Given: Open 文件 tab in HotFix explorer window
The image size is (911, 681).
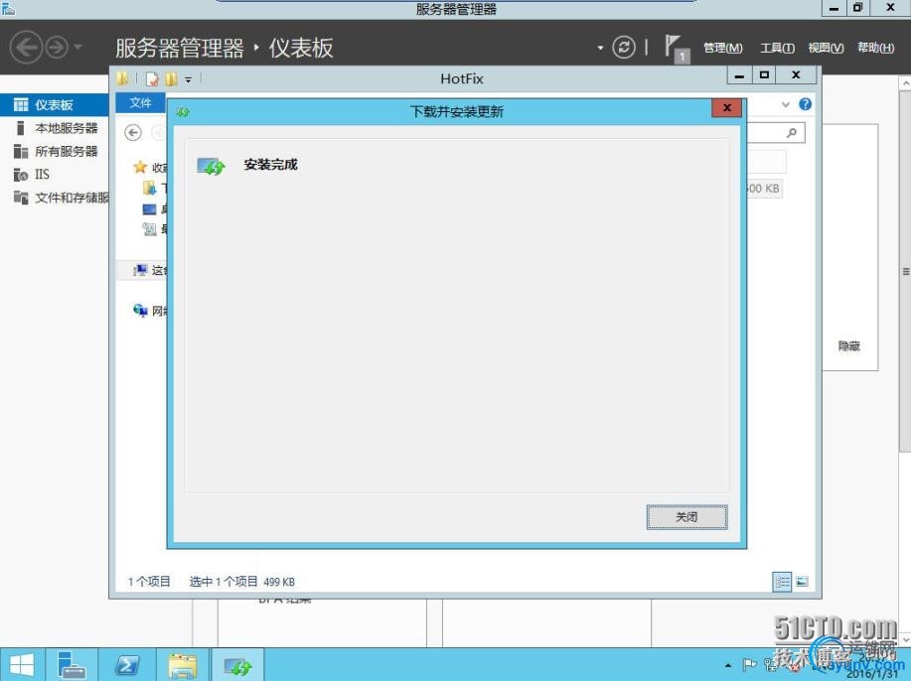Looking at the screenshot, I should tap(141, 103).
